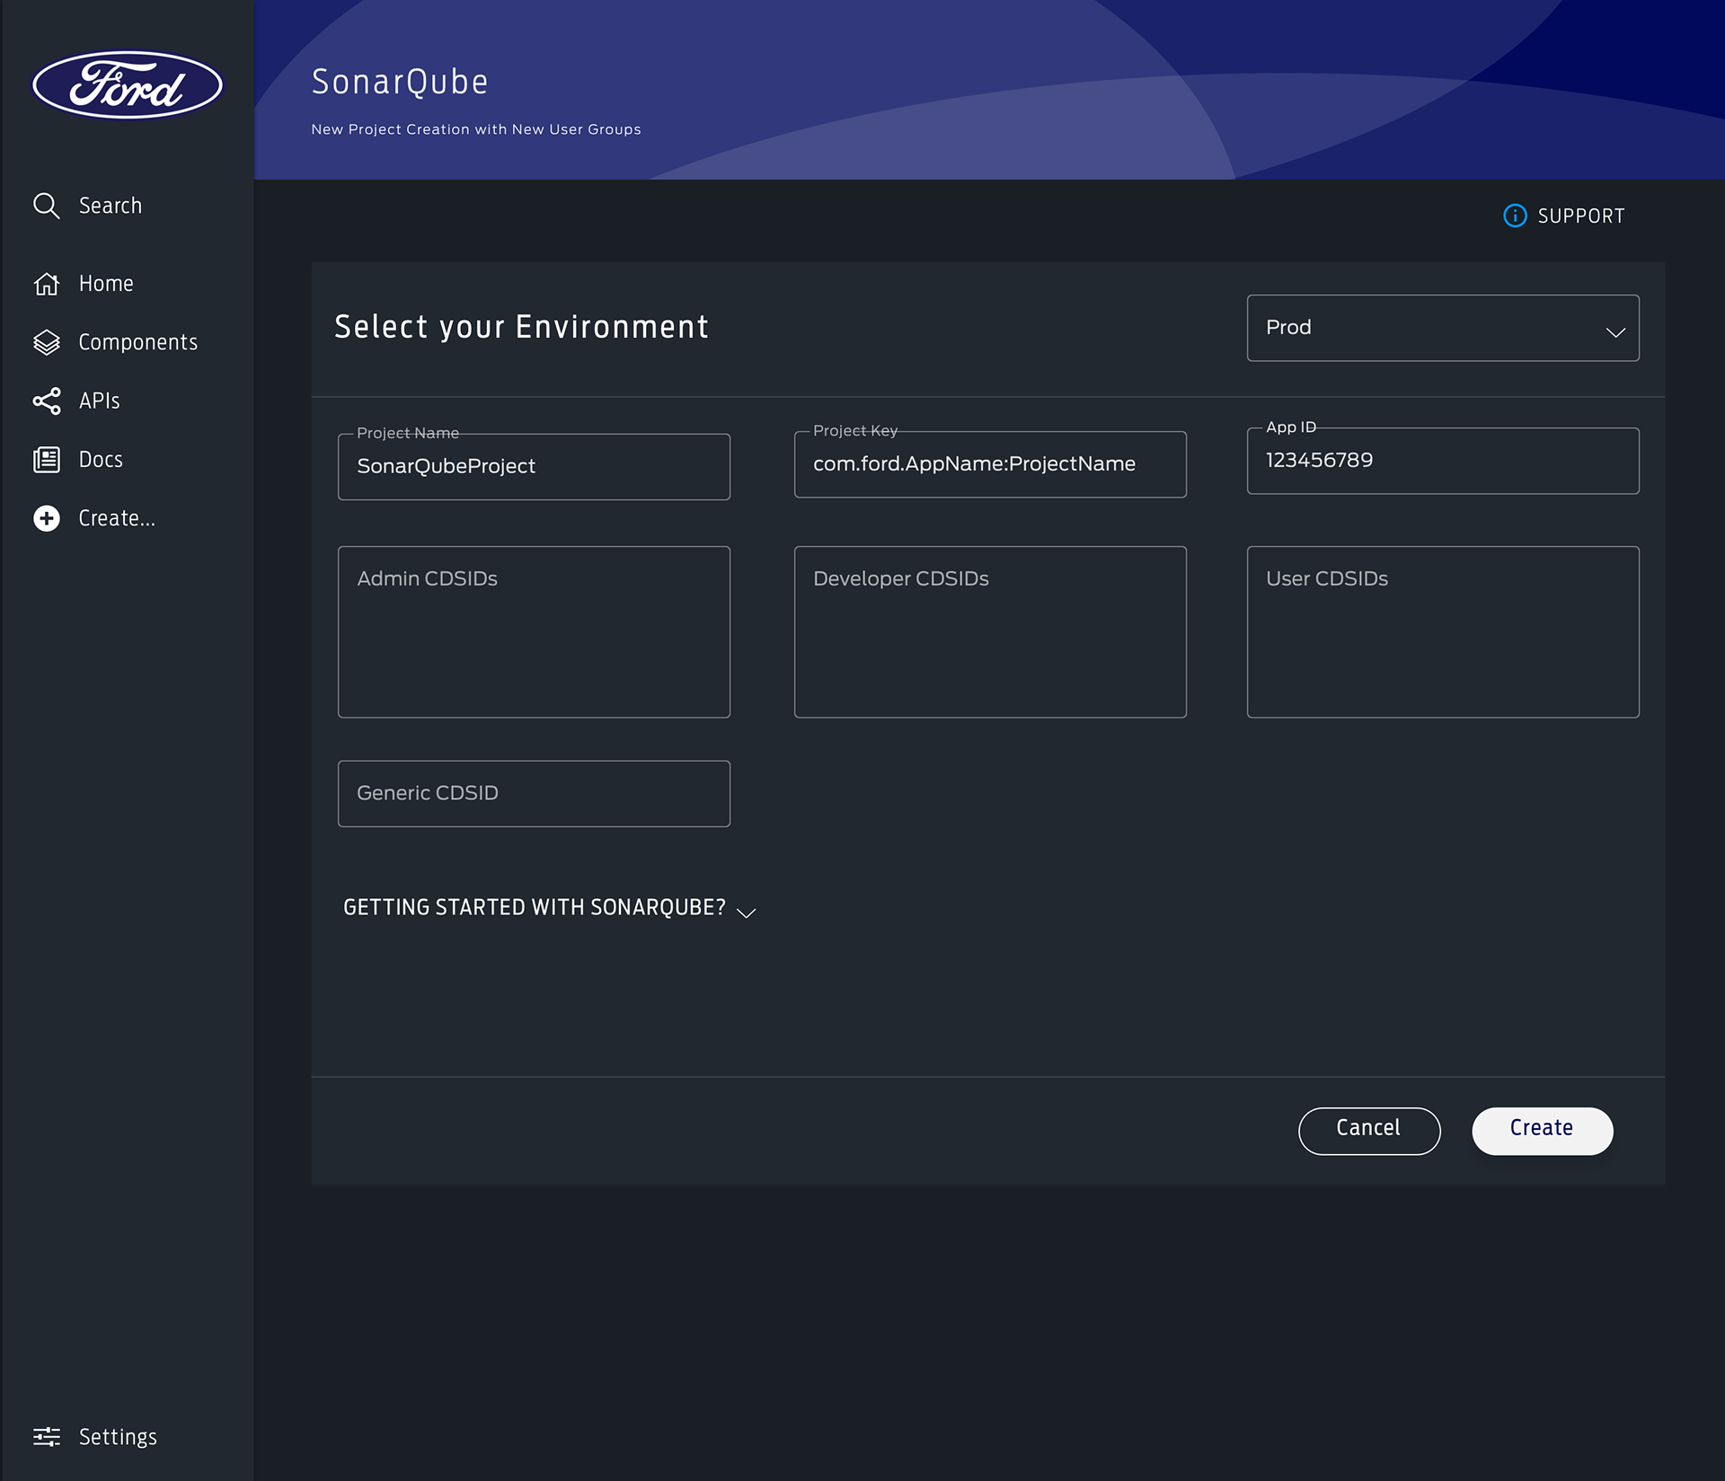Click the Components layers icon
Screen dimensions: 1725x1481
pyautogui.click(x=47, y=342)
